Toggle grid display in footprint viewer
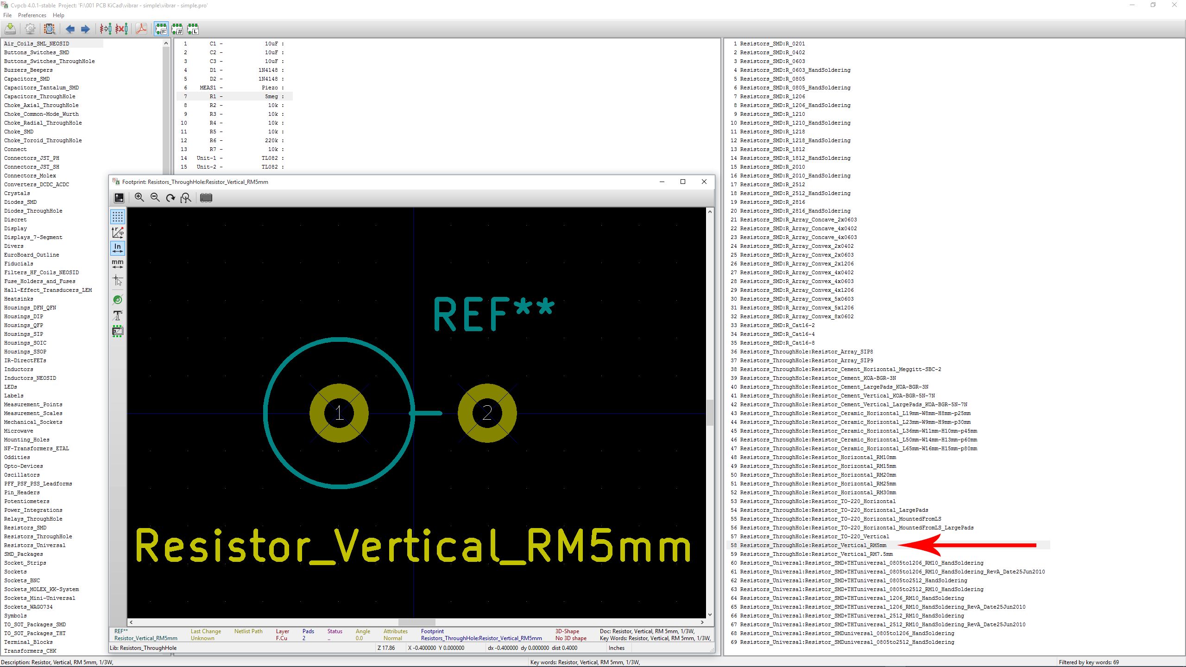This screenshot has height=667, width=1186. pyautogui.click(x=118, y=217)
